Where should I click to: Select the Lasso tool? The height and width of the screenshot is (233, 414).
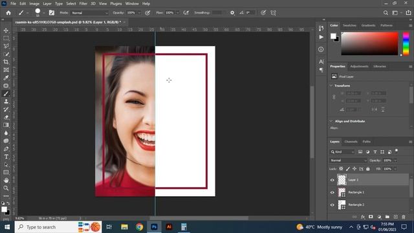[x=6, y=46]
